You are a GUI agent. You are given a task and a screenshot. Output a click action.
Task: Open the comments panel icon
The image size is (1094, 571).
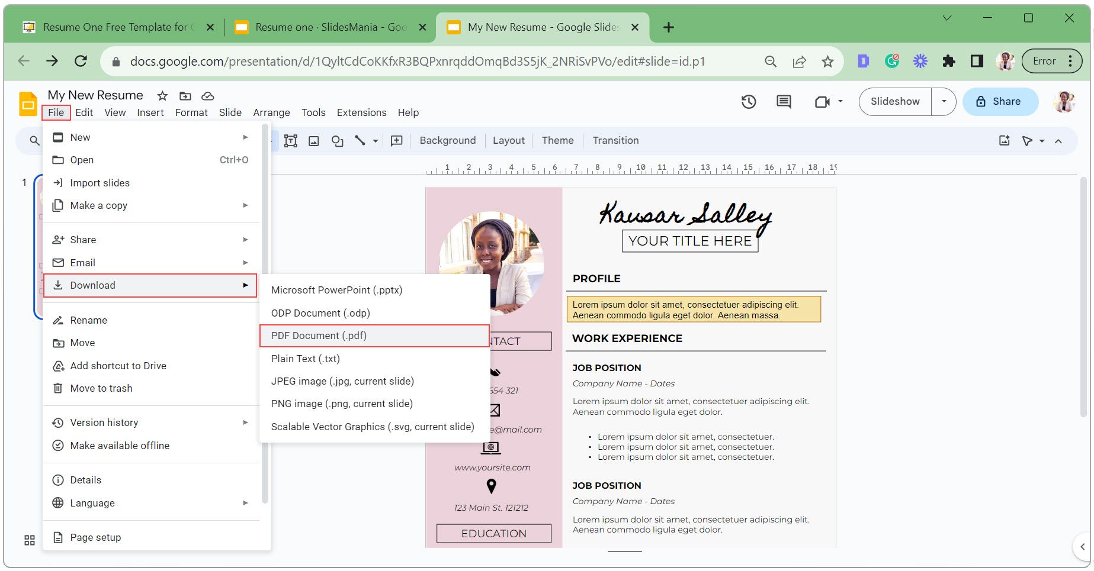pyautogui.click(x=784, y=102)
